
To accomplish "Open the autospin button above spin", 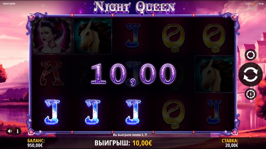I will coord(250,55).
